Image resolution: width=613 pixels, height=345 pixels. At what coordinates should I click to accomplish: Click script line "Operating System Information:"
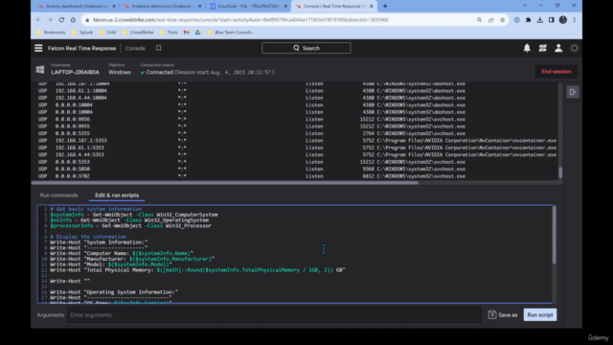click(x=114, y=291)
